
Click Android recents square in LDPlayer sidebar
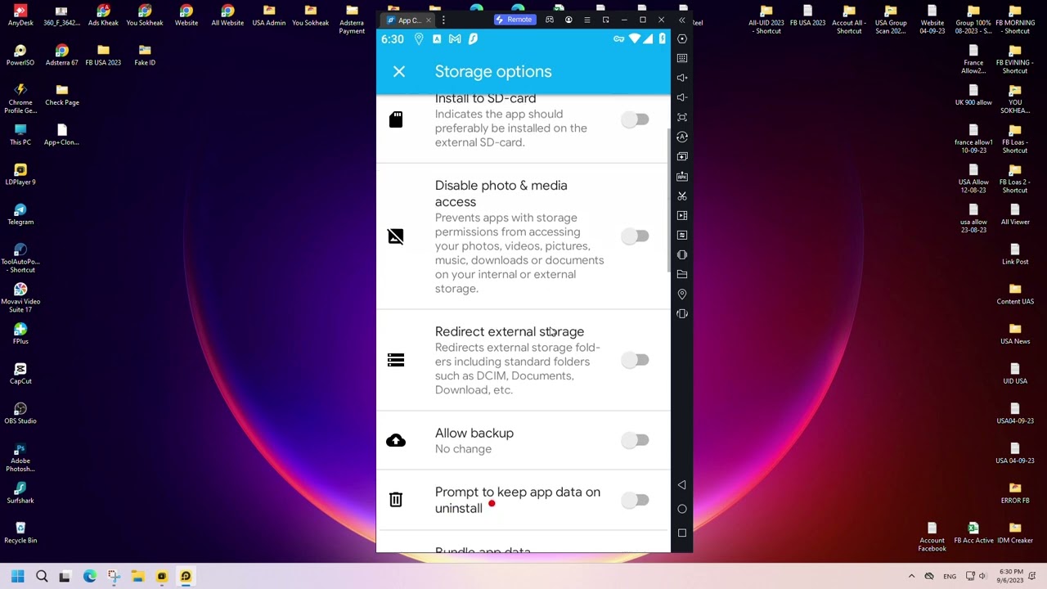(x=682, y=533)
